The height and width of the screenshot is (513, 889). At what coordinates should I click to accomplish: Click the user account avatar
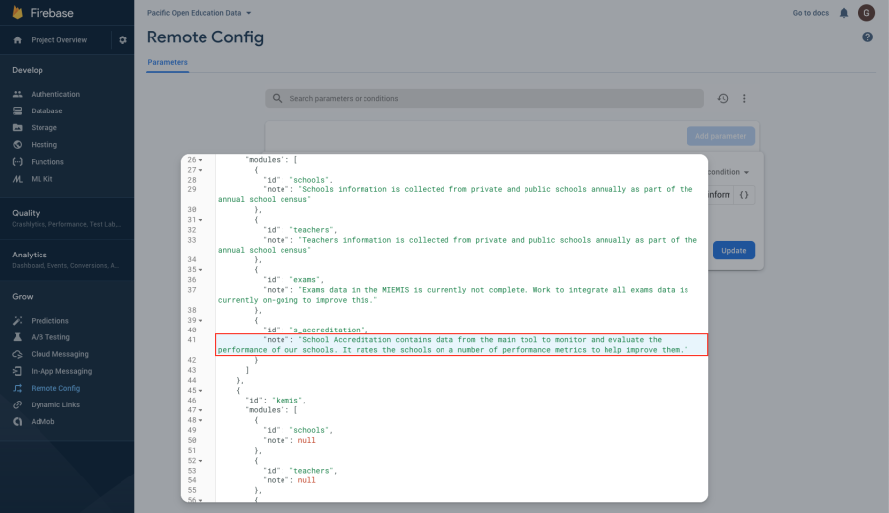point(866,13)
